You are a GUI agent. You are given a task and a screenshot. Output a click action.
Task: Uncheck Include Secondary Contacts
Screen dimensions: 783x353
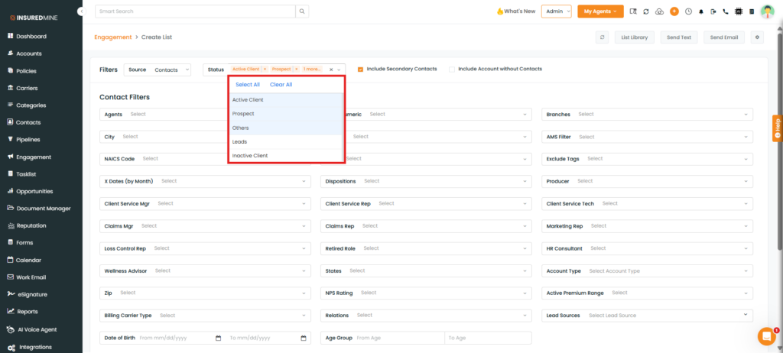point(361,69)
